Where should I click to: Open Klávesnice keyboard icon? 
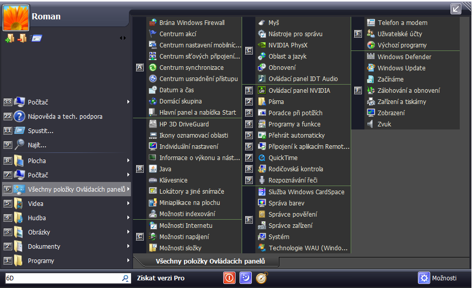point(153,180)
